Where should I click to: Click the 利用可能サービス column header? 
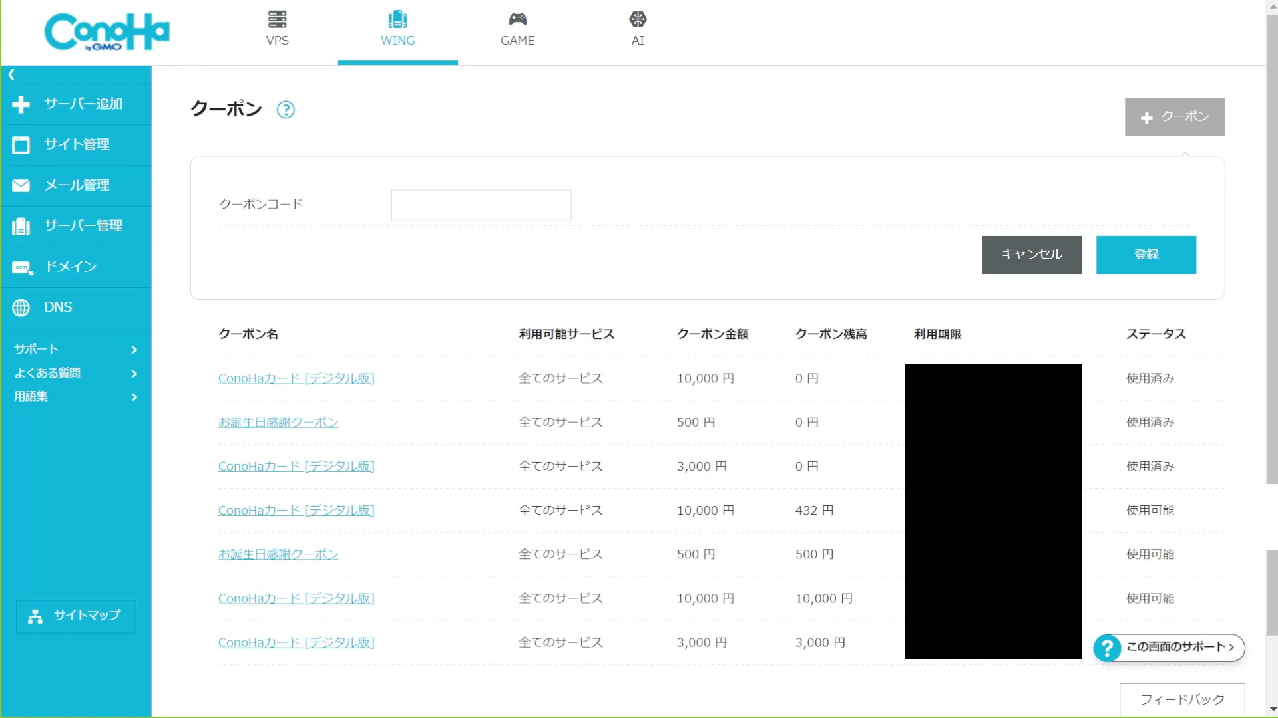click(566, 334)
